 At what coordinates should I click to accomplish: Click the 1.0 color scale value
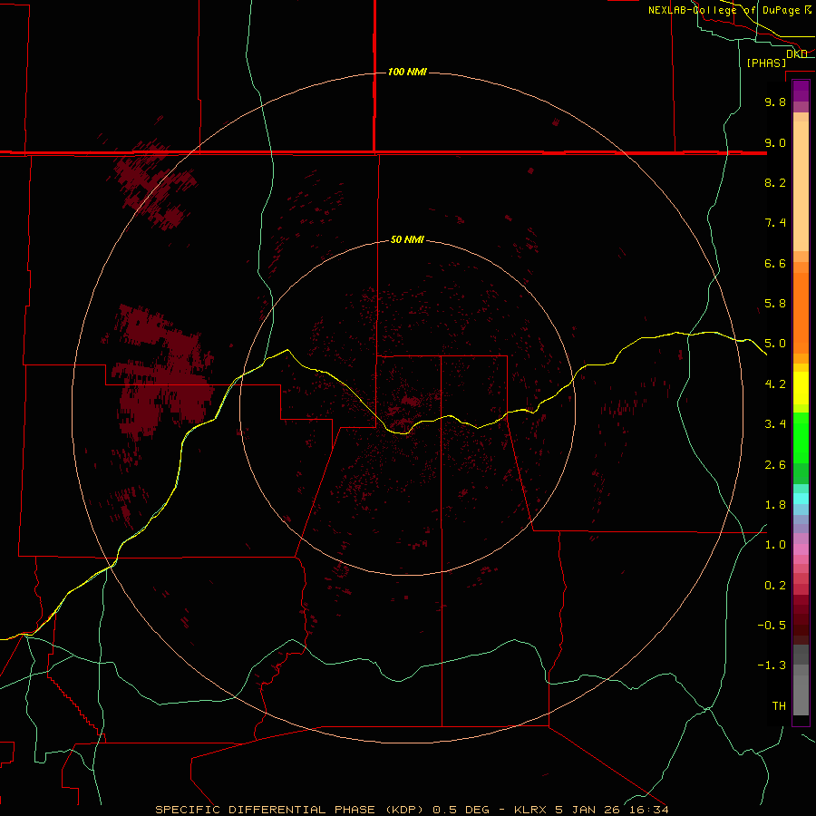point(775,545)
